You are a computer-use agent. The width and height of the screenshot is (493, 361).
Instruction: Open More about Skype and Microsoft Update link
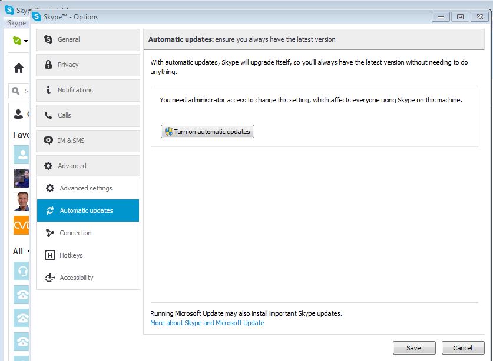tap(207, 323)
